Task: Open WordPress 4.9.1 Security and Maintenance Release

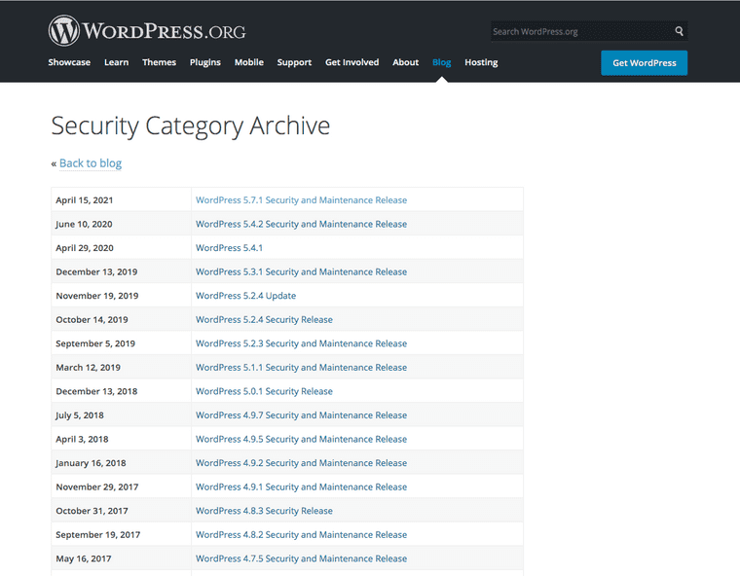Action: coord(301,486)
